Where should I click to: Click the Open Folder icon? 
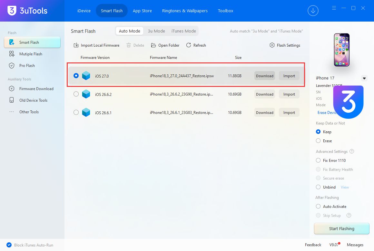[x=153, y=45]
